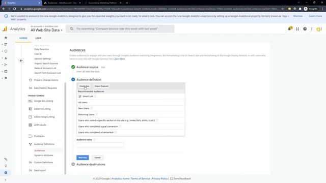Click the account avatar icon
The height and width of the screenshot is (183, 326).
[319, 29]
